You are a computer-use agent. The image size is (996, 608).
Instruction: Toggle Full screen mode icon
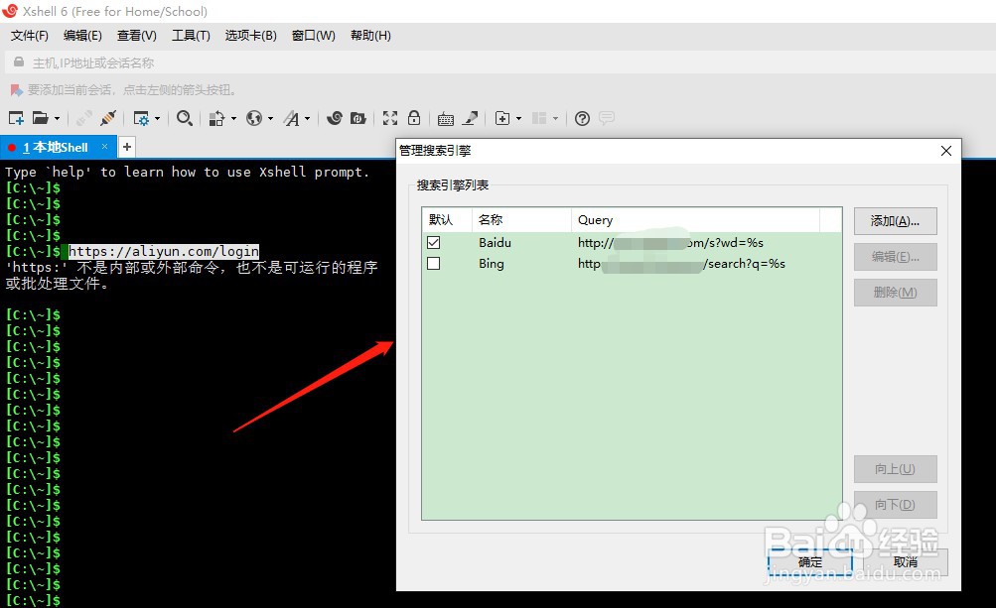click(390, 118)
